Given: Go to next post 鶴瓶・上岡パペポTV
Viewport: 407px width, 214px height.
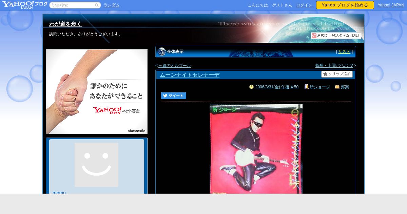Looking at the screenshot, I should click(334, 66).
